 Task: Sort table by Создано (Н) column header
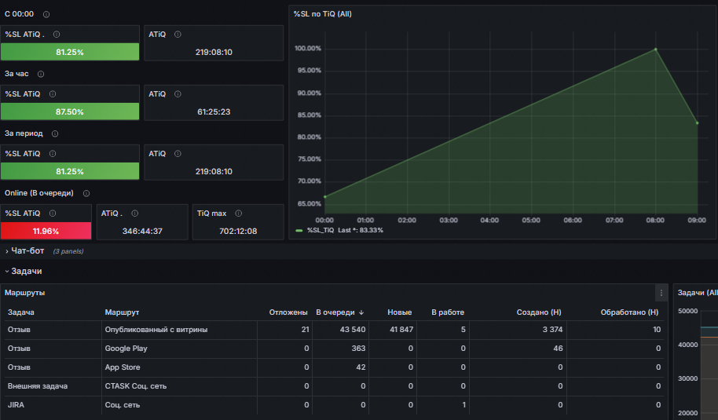tap(539, 312)
